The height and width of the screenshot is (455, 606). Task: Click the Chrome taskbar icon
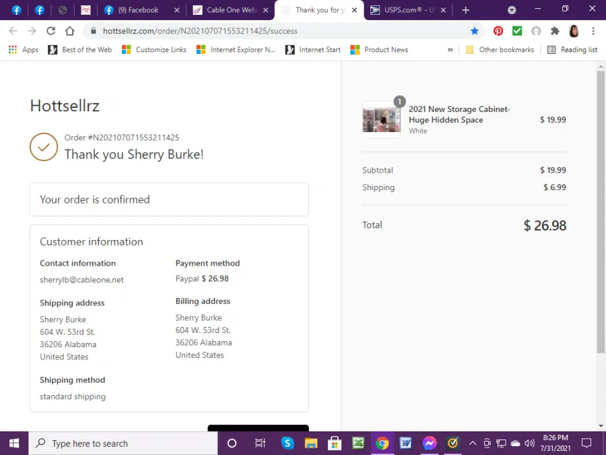[x=382, y=444]
